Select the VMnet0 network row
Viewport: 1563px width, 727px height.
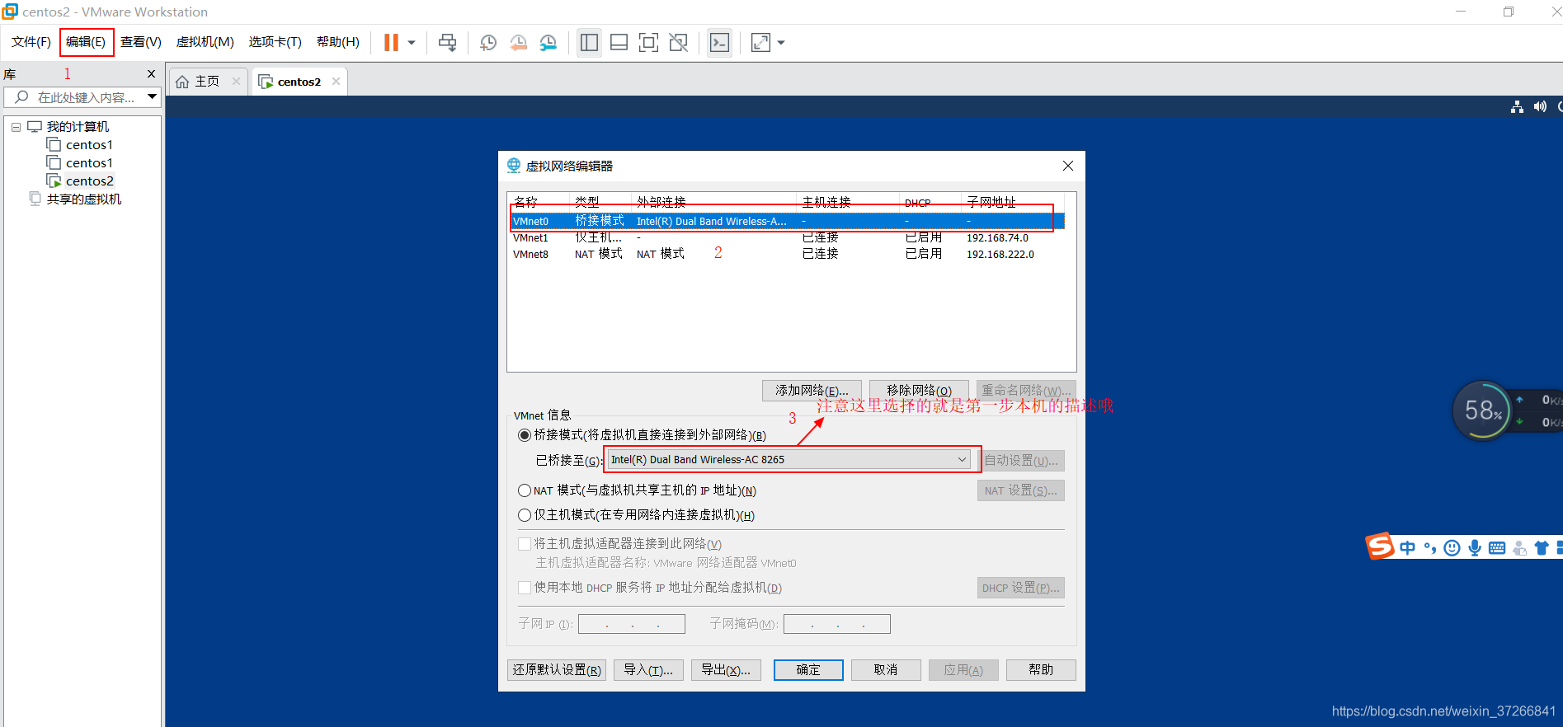pos(787,221)
